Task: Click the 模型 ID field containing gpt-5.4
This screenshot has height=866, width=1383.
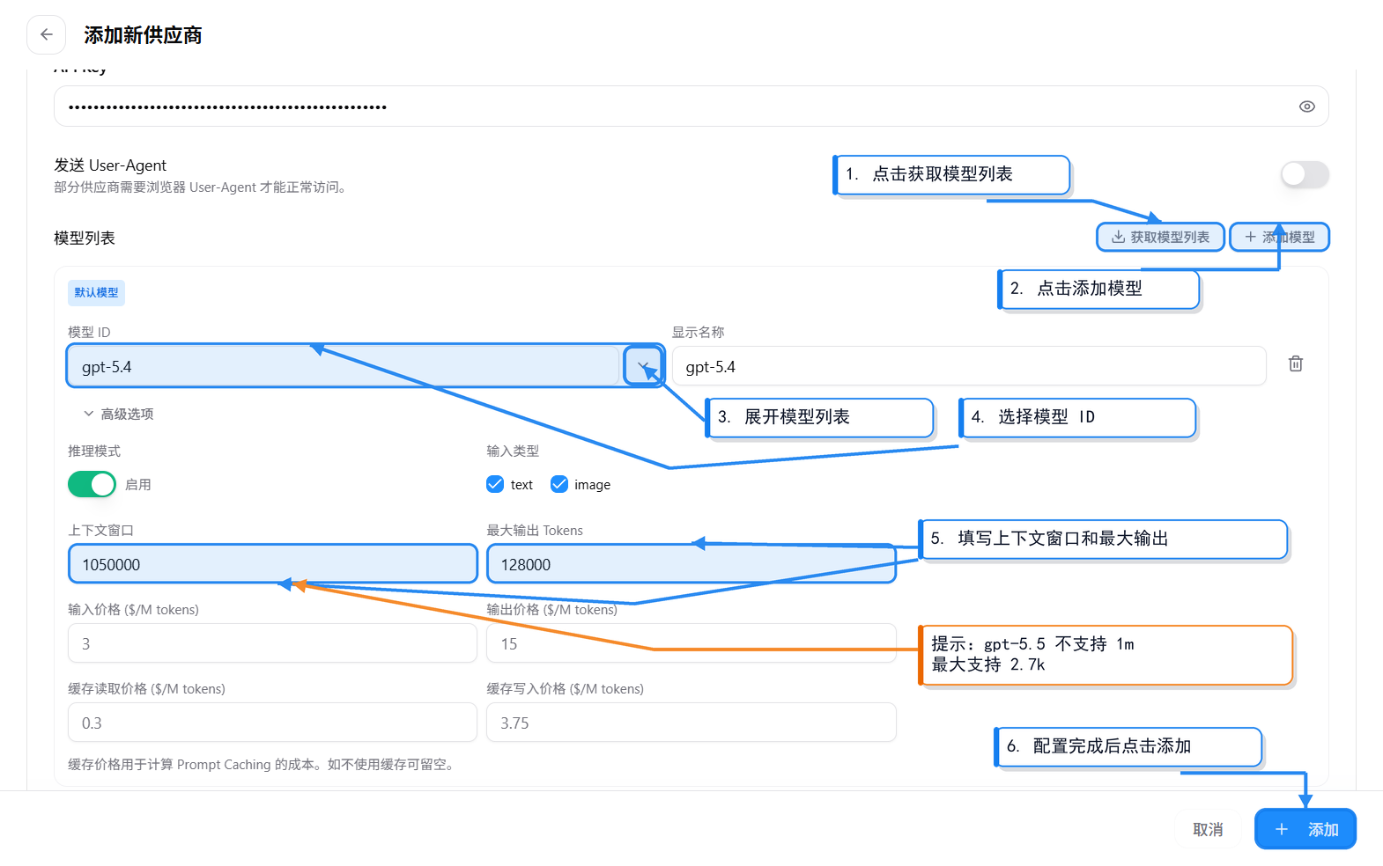Action: [x=344, y=366]
